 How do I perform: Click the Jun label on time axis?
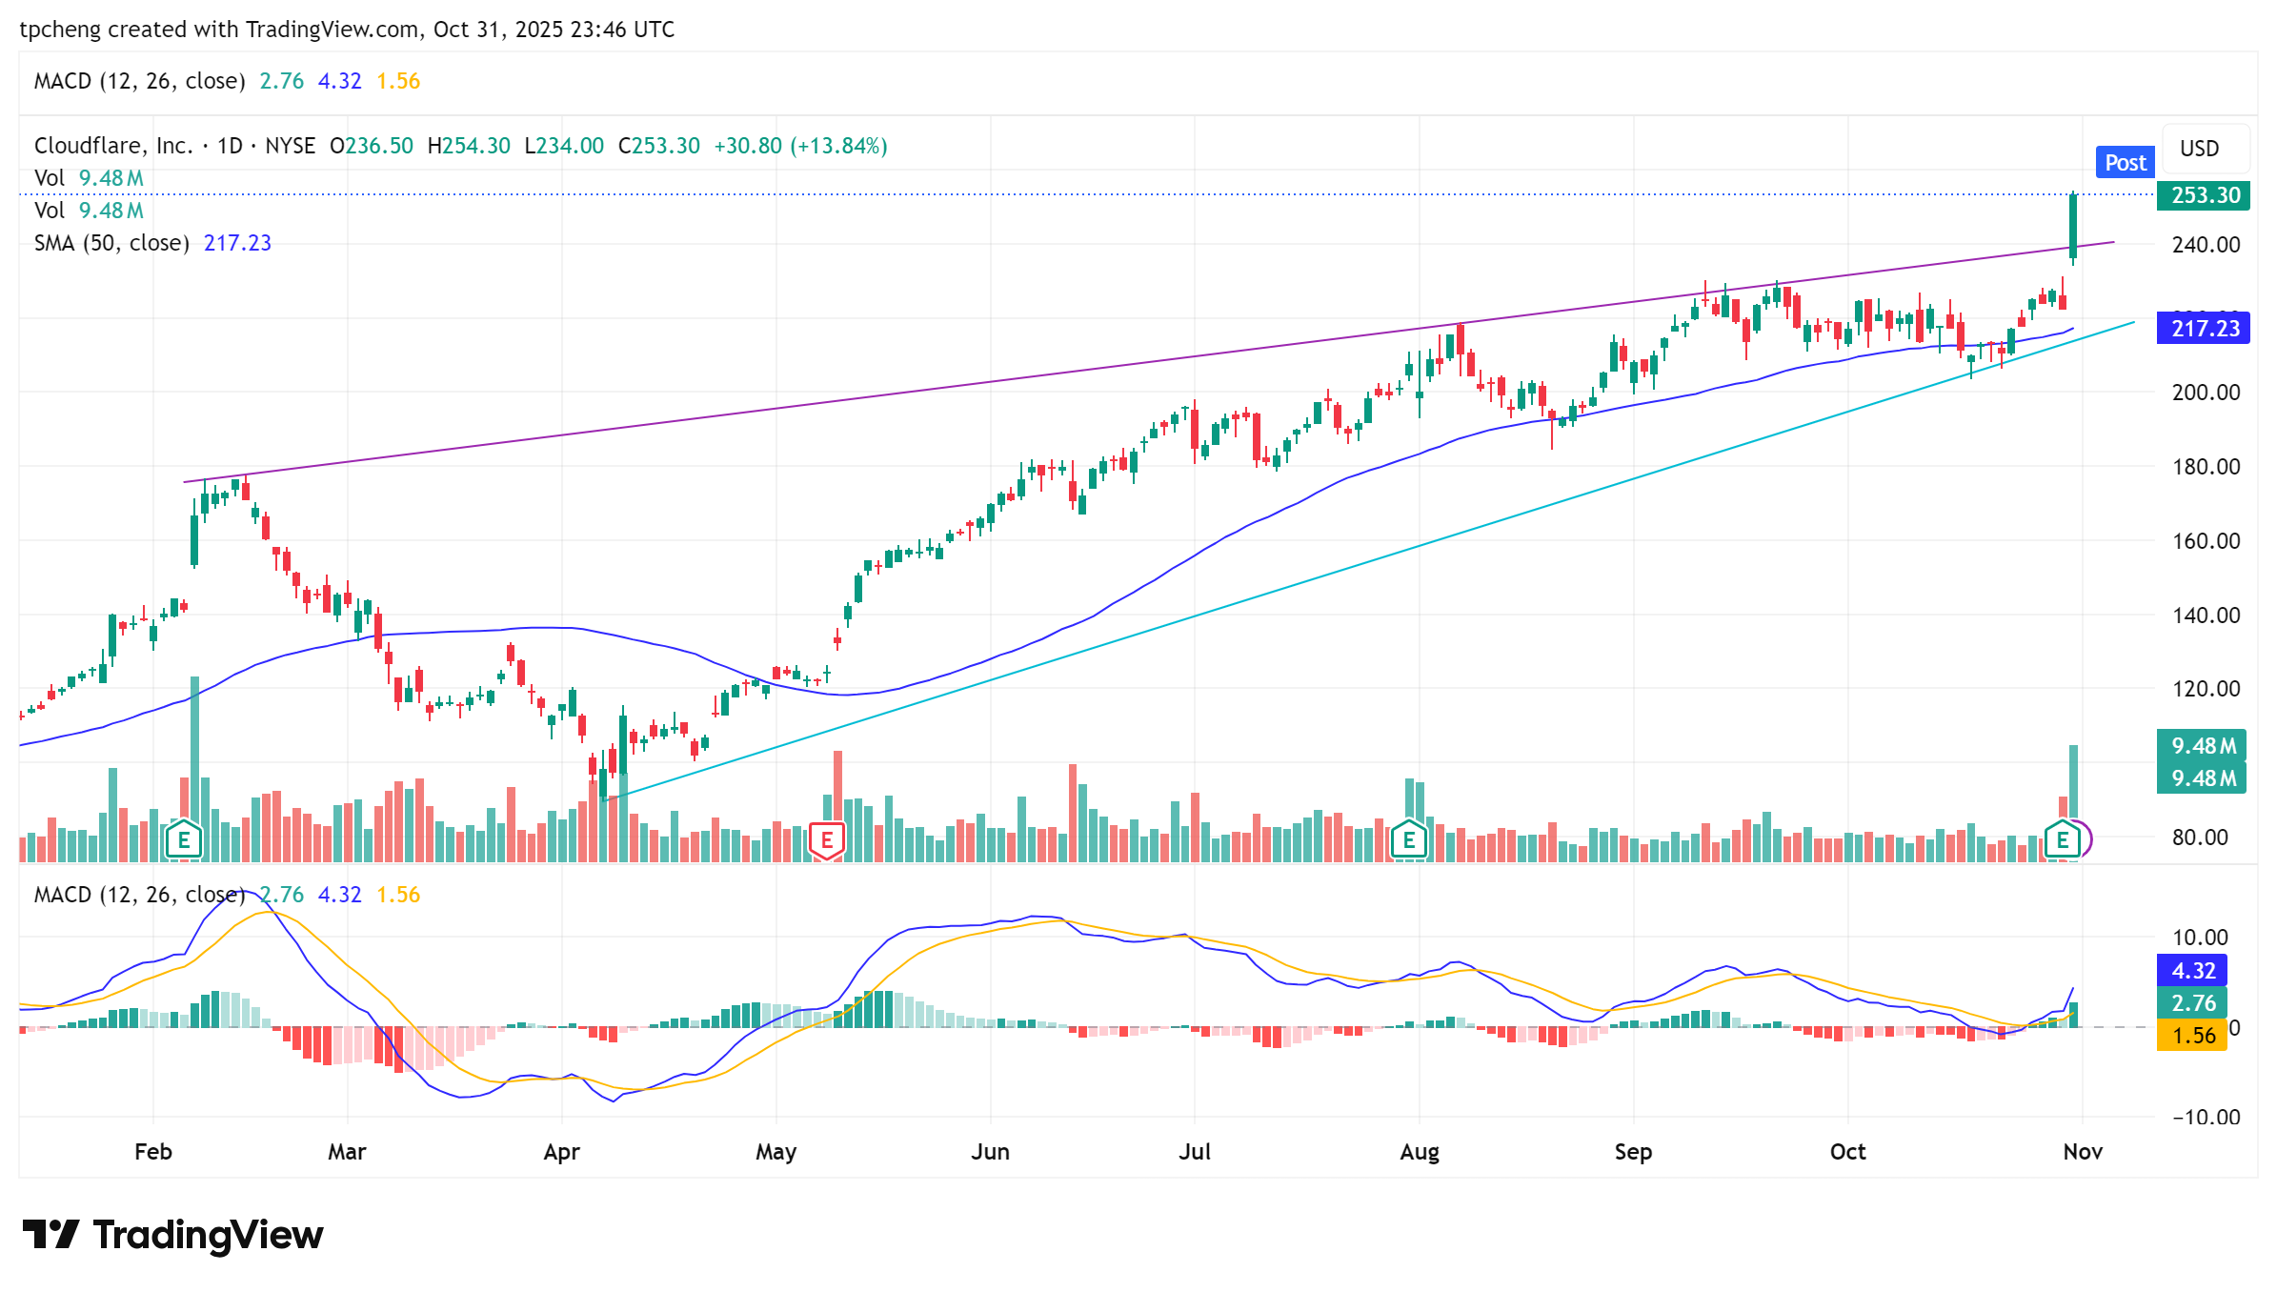(x=990, y=1151)
